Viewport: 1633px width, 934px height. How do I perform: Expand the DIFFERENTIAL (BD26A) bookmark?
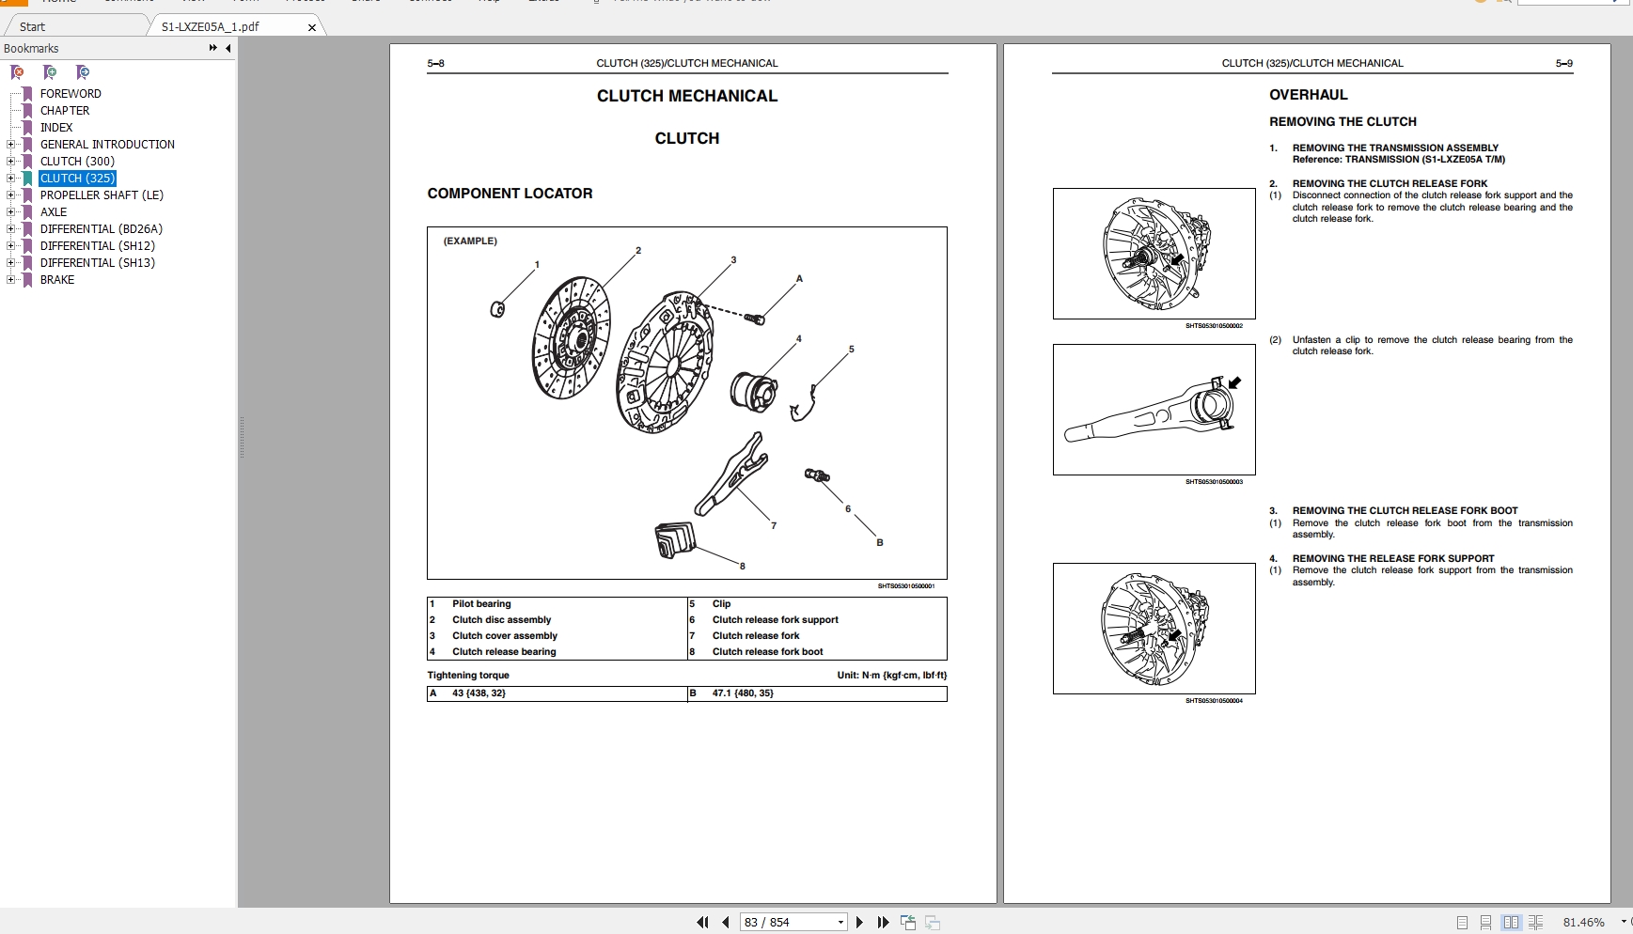click(10, 229)
